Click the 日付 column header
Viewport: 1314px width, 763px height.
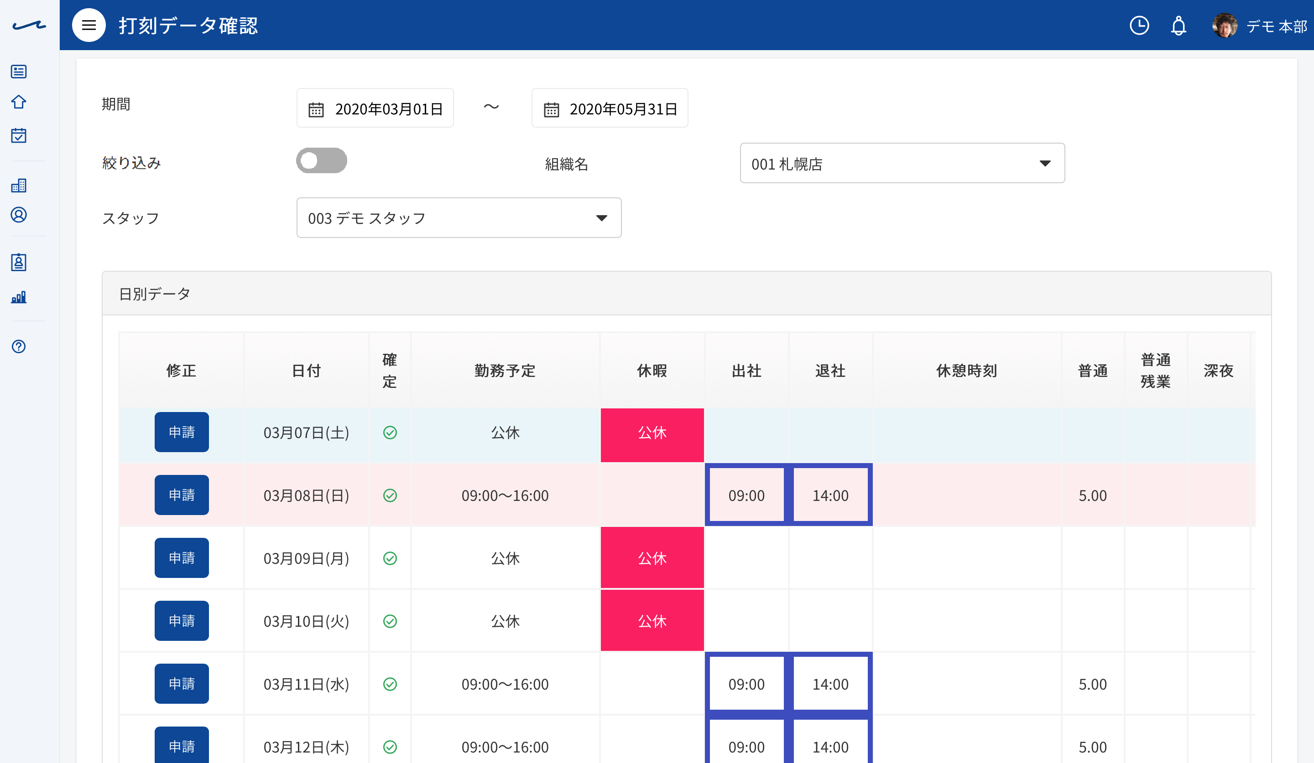click(x=306, y=370)
